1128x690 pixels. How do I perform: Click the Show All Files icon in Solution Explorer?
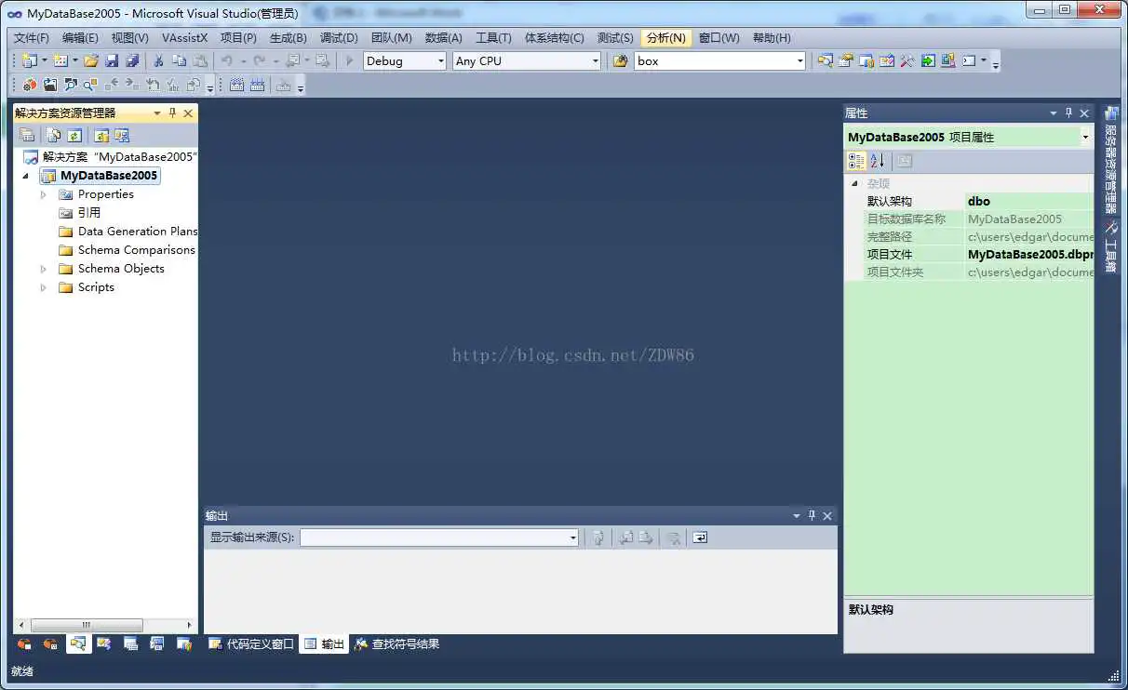coord(53,136)
